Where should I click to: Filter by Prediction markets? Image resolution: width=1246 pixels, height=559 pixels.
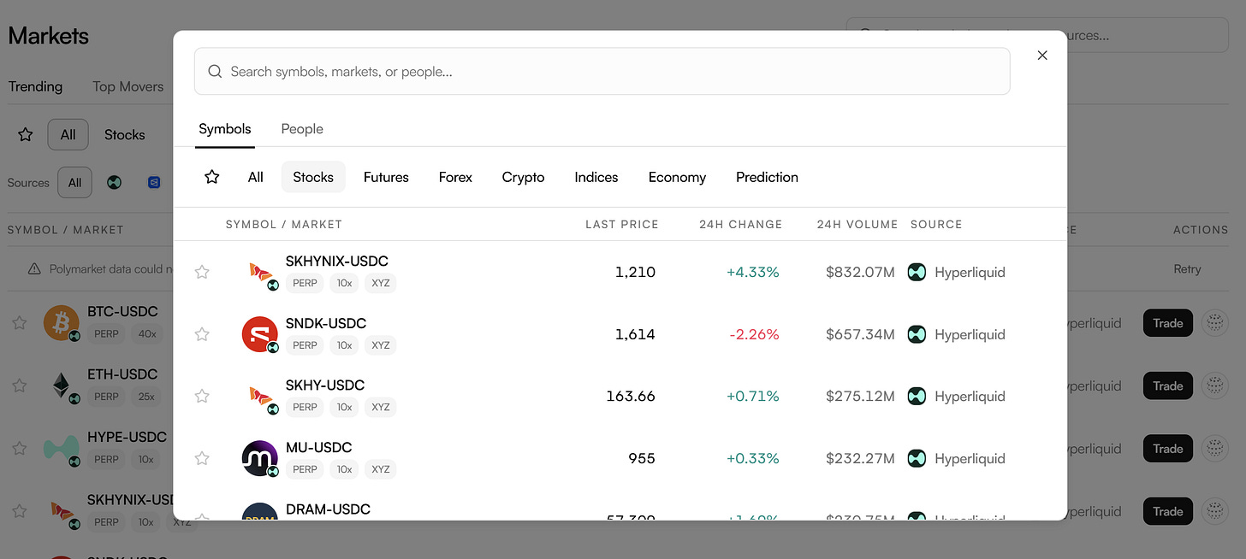pyautogui.click(x=767, y=177)
